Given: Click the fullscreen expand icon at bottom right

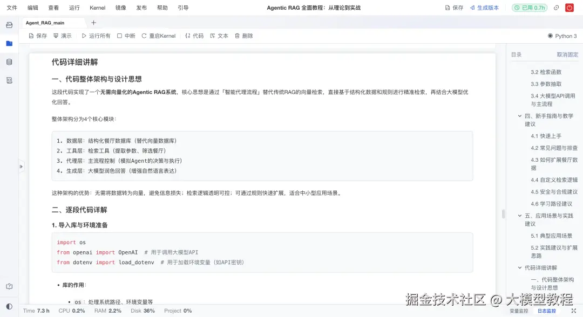Looking at the screenshot, I should tap(574, 311).
